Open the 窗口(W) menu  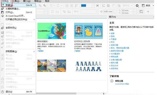point(27,1)
